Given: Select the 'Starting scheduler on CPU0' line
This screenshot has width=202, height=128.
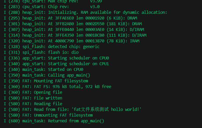Looking at the screenshot, I should point(56,58).
